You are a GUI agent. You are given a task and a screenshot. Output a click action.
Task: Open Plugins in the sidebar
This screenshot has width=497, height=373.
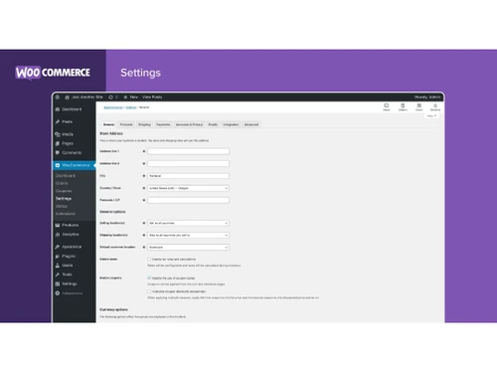(66, 257)
